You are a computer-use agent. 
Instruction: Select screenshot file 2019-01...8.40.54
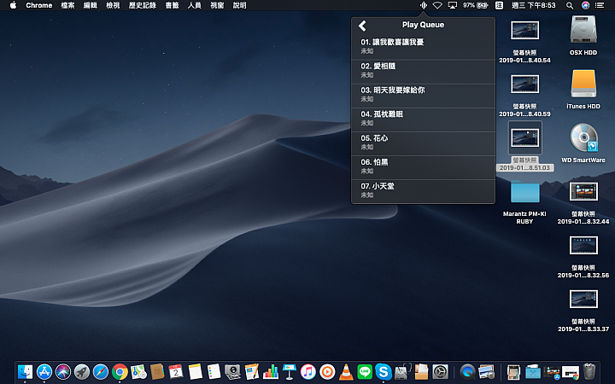click(x=524, y=30)
